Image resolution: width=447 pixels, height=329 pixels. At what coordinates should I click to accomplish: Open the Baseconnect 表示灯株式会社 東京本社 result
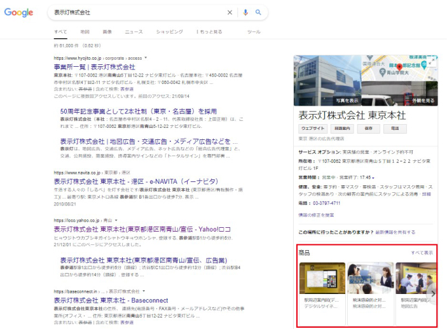pyautogui.click(x=111, y=300)
